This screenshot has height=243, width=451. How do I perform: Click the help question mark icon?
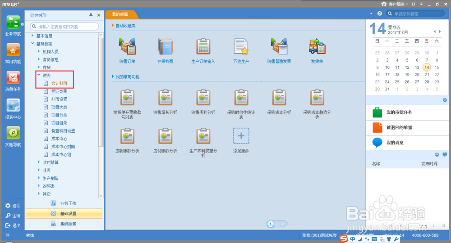(380, 13)
